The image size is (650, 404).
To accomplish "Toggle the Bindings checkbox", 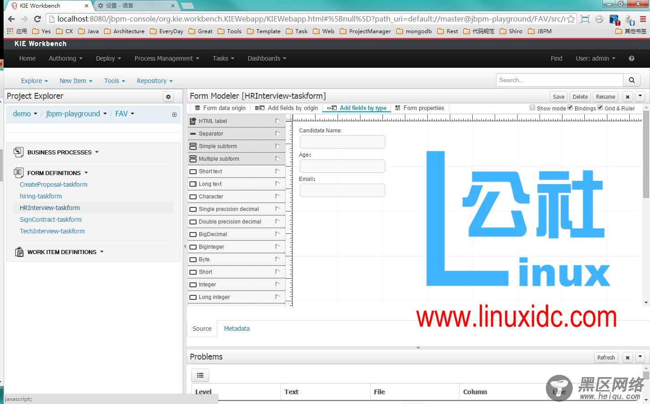I will click(x=570, y=107).
